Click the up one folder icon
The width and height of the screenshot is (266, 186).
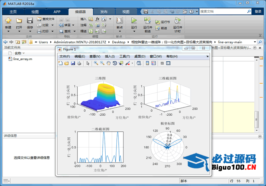[x=17, y=42]
